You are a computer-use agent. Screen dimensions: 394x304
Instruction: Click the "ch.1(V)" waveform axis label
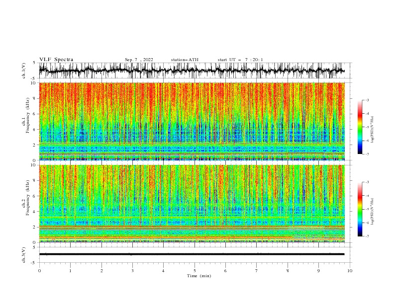point(24,71)
